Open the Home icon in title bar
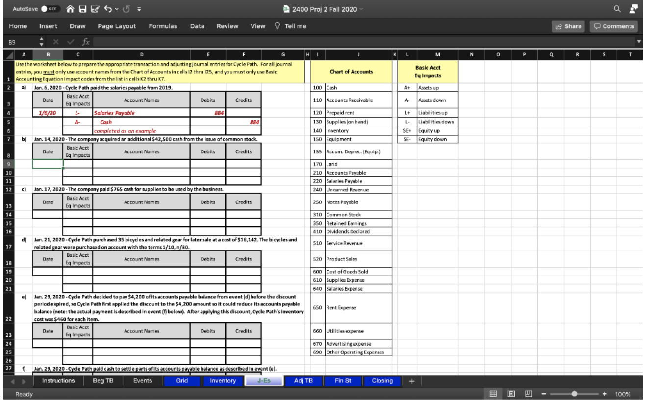The image size is (655, 402). click(70, 10)
